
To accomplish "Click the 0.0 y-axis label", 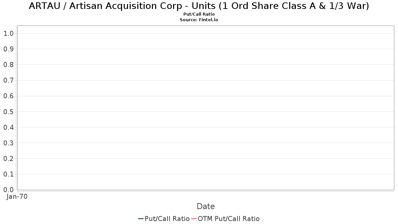I will pyautogui.click(x=8, y=190).
